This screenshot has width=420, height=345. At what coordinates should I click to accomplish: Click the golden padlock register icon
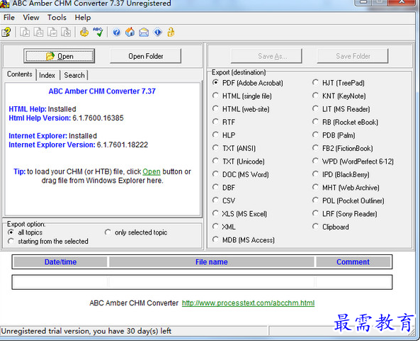pos(171,32)
